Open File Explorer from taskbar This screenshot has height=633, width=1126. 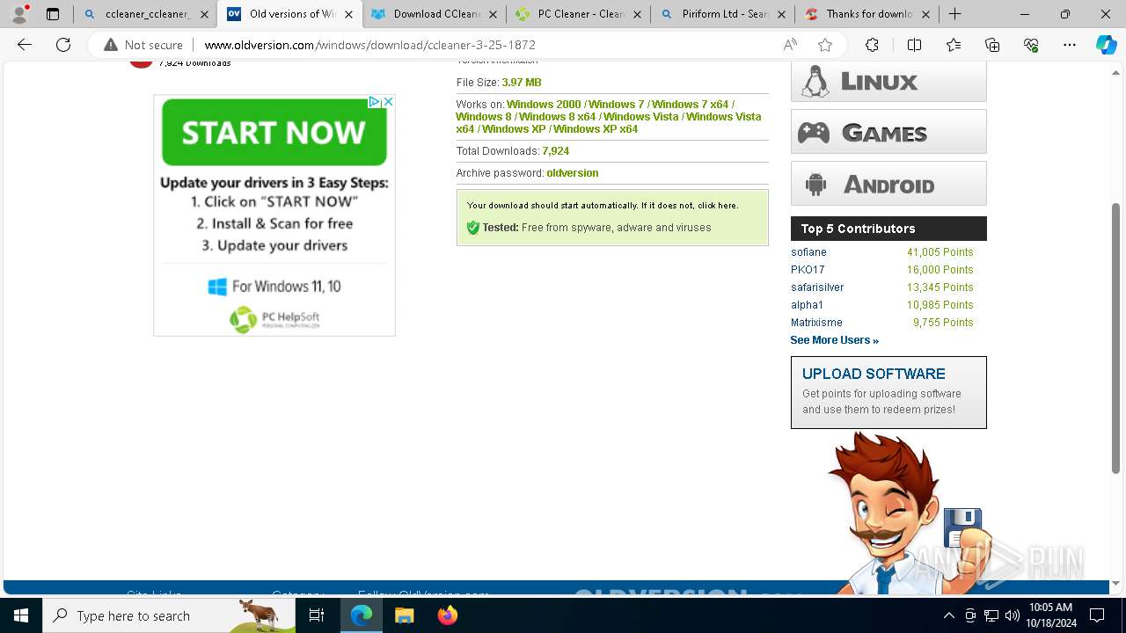[x=404, y=615]
